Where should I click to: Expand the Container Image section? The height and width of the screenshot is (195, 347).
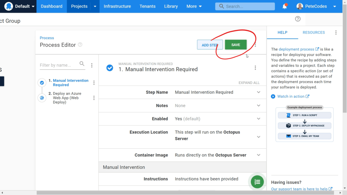pyautogui.click(x=182, y=155)
